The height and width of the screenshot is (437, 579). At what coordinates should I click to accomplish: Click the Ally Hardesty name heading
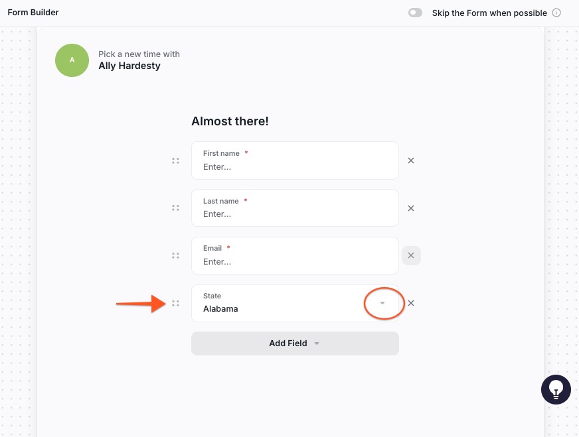click(129, 66)
